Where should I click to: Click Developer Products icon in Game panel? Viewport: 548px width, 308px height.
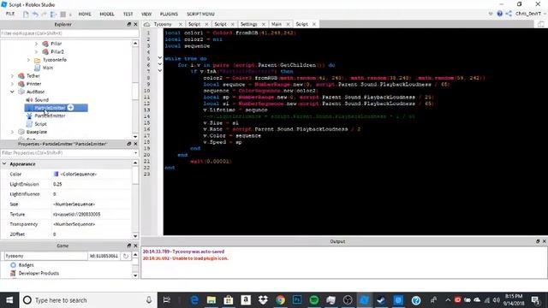14,273
